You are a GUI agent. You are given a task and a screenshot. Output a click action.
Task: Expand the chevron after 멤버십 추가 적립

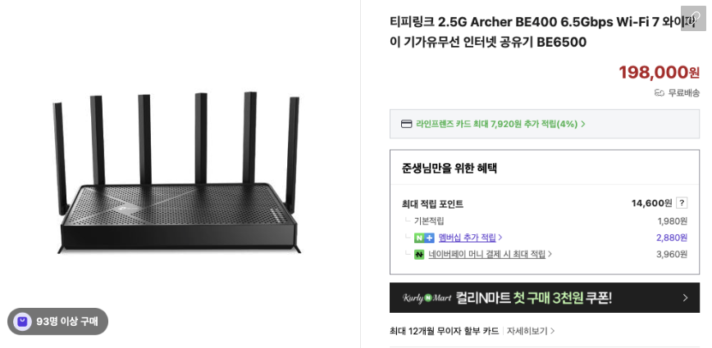point(500,237)
